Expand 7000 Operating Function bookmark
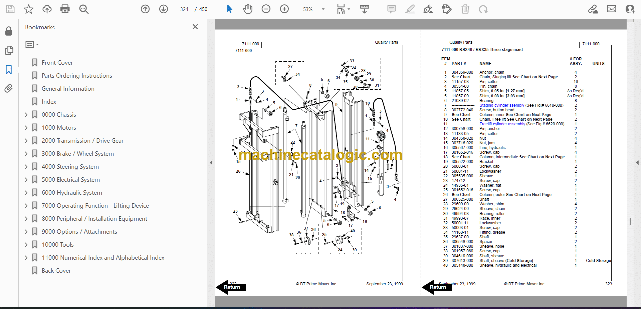The image size is (641, 309). tap(26, 206)
